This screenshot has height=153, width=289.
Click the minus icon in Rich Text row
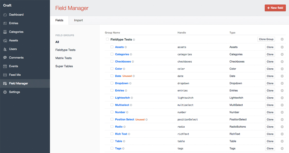282,134
